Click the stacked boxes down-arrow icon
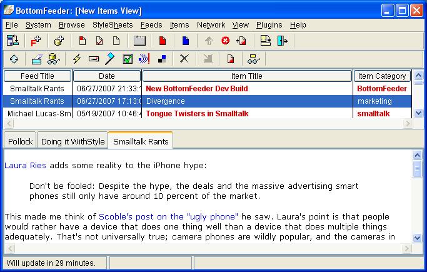This screenshot has height=272, width=427. pos(266,41)
